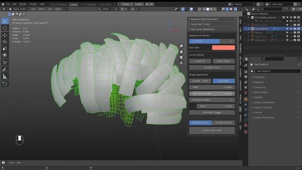Select the Scale tool

pos(5,48)
